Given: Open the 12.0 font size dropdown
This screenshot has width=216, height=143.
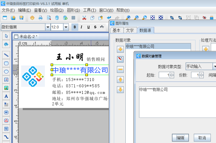Looking at the screenshot, I should (x=66, y=27).
